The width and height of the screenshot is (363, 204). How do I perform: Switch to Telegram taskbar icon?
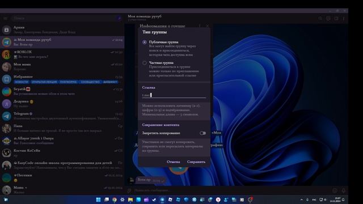pos(162,199)
